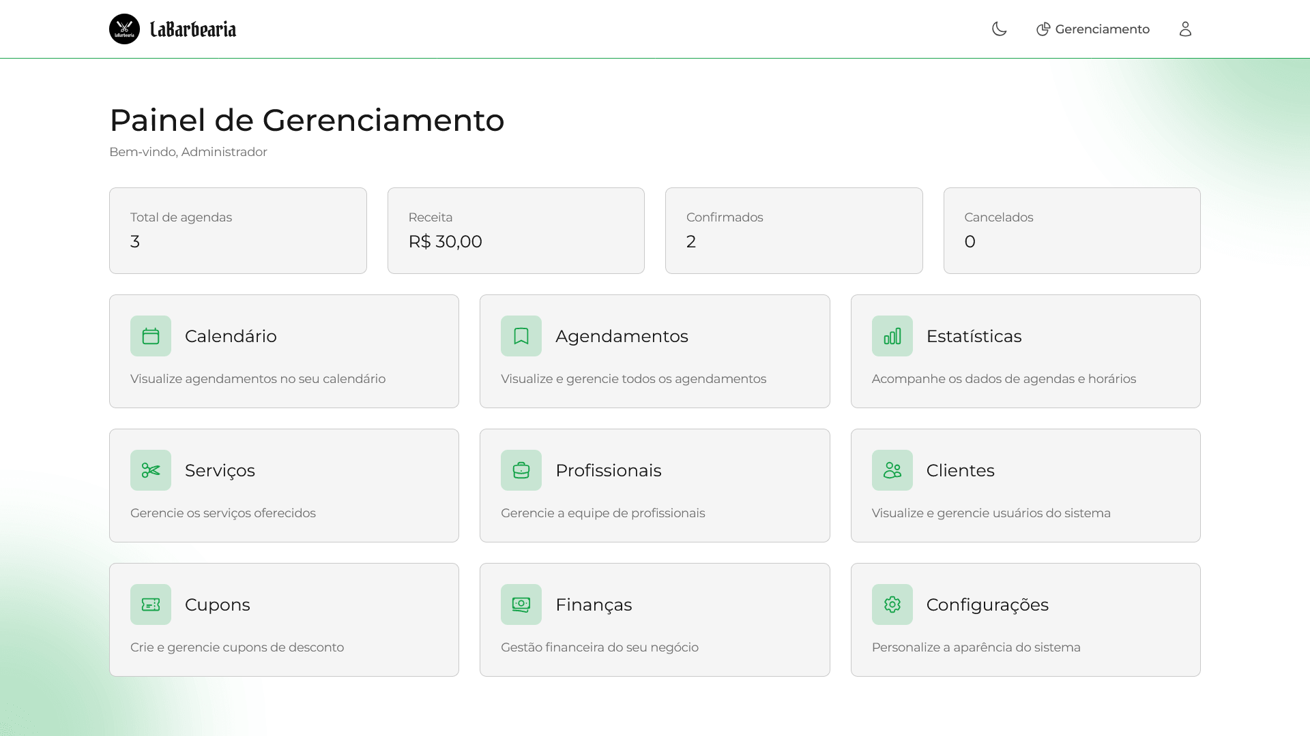Click 'Gestão financeira do seu negócio' description
Screen dimensions: 1310x736
(x=600, y=647)
